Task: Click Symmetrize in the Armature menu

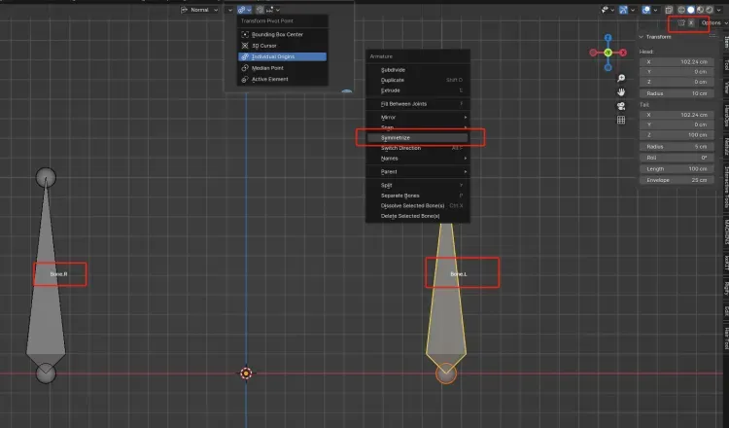Action: [418, 138]
